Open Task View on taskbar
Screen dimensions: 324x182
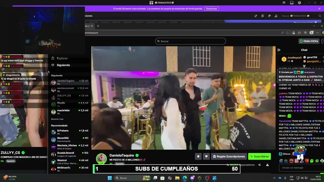click(155, 178)
